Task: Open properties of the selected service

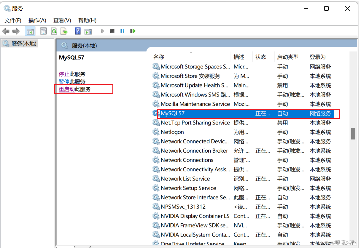Action: 43,31
